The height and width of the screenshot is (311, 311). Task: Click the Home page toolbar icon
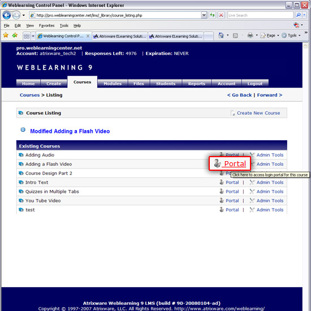(221, 36)
